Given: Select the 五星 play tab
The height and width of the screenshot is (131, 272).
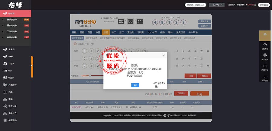Looking at the screenshot, I should click(74, 32).
